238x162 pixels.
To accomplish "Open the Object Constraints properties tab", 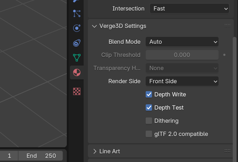I will coord(77,43).
